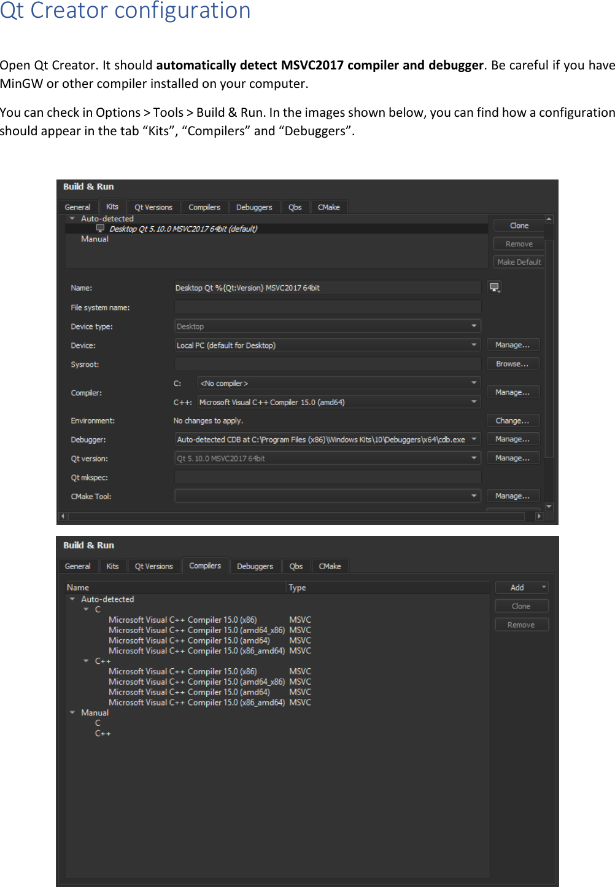615x887 pixels.
Task: Click Type column header in Compilers
Action: (388, 588)
